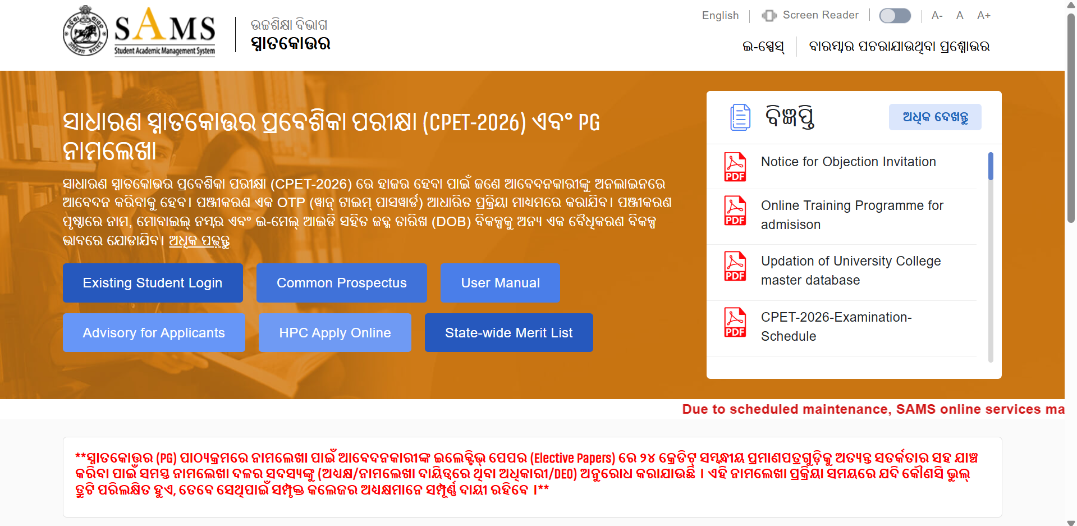Click the scheduled maintenance marquee text

tap(873, 409)
